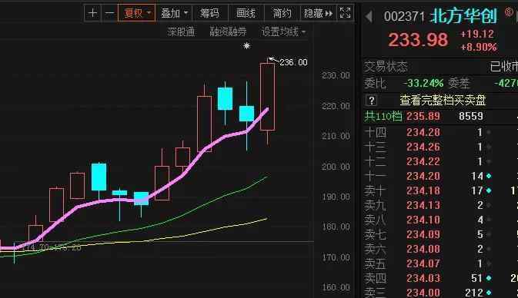
Task: Toggle the 筹码 chip distribution view
Action: 210,13
